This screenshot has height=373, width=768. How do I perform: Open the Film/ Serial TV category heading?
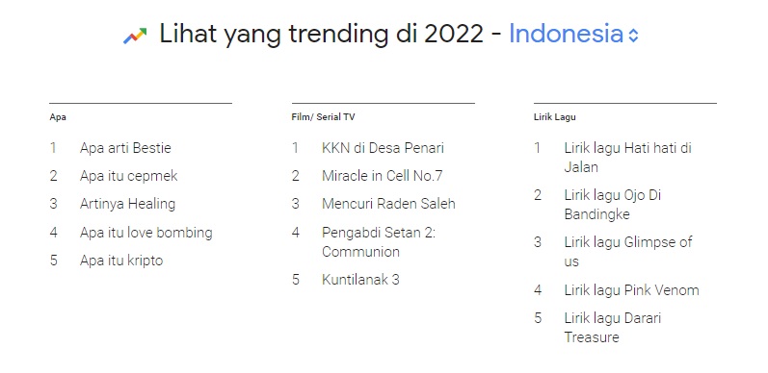pyautogui.click(x=323, y=117)
